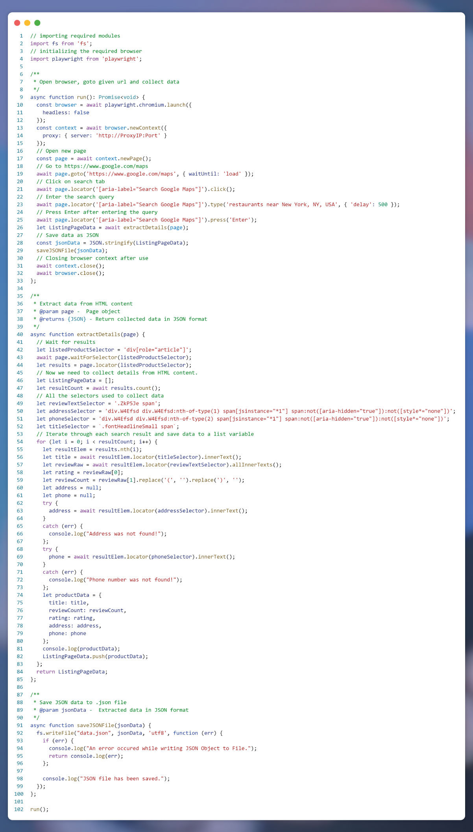This screenshot has width=473, height=832.
Task: Click the proxy server 'http://ProxyIP:Port' line
Action: (105, 136)
